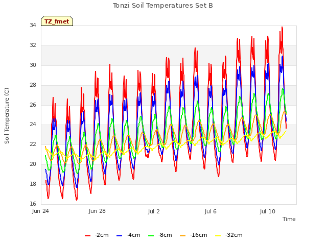This screenshot has height=245, width=327.
Task: Select the -32cm legend label
Action: 234,235
